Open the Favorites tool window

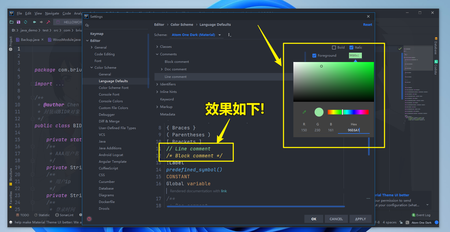pyautogui.click(x=11, y=200)
